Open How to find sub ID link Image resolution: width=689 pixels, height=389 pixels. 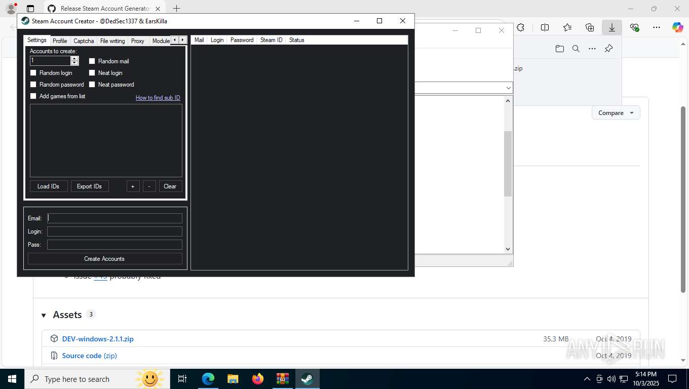158,98
